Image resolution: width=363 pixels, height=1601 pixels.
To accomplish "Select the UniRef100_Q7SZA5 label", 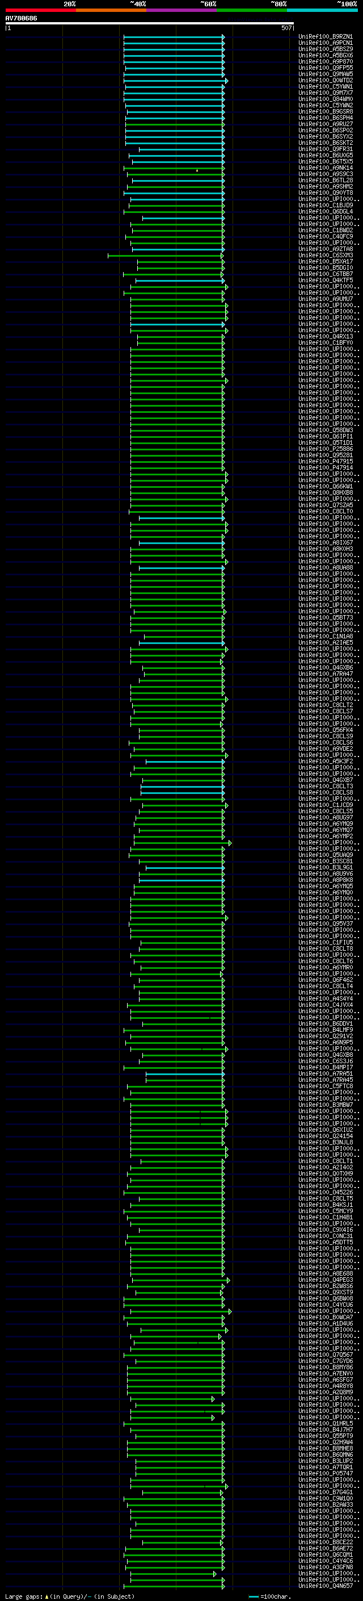I will pyautogui.click(x=325, y=505).
